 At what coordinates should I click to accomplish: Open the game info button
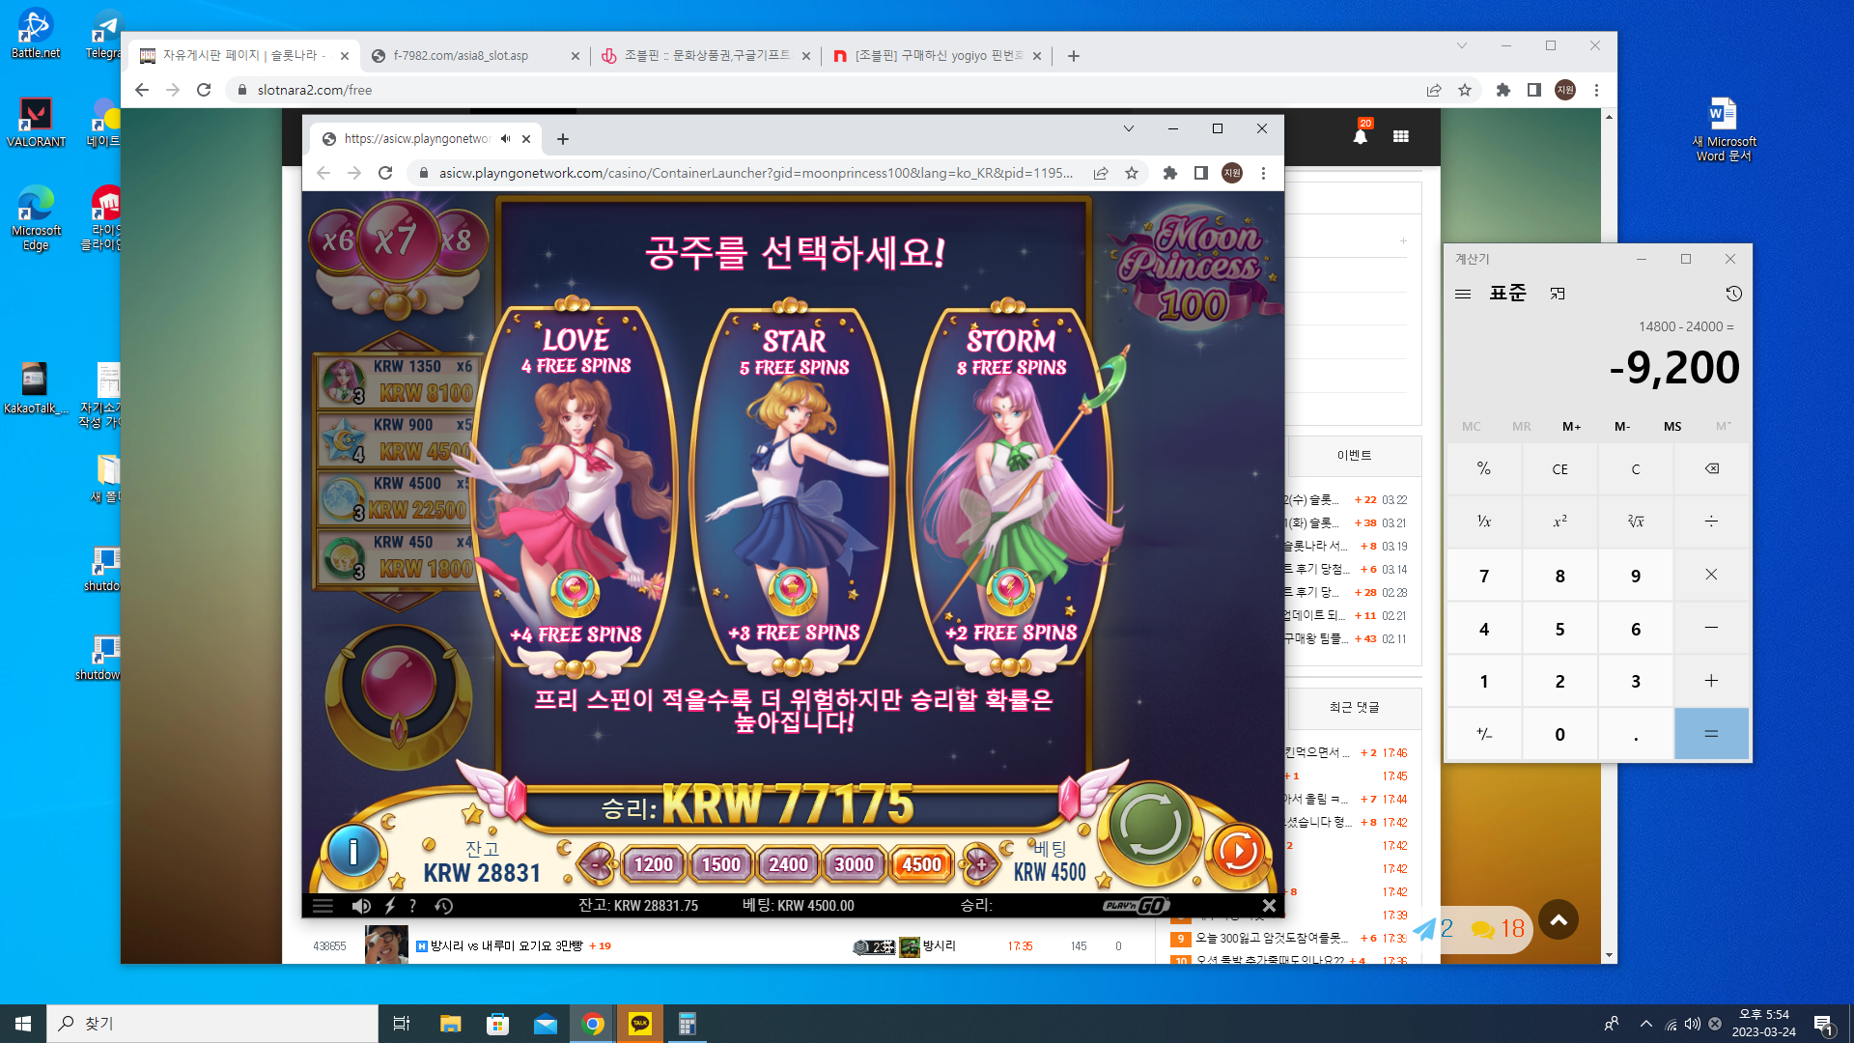(x=353, y=852)
